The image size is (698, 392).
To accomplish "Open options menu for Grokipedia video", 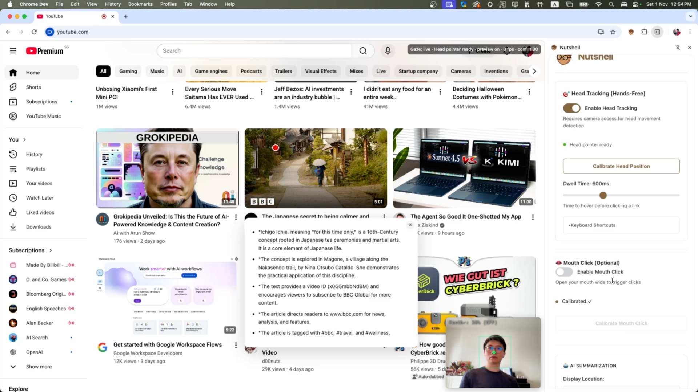I will (x=236, y=217).
